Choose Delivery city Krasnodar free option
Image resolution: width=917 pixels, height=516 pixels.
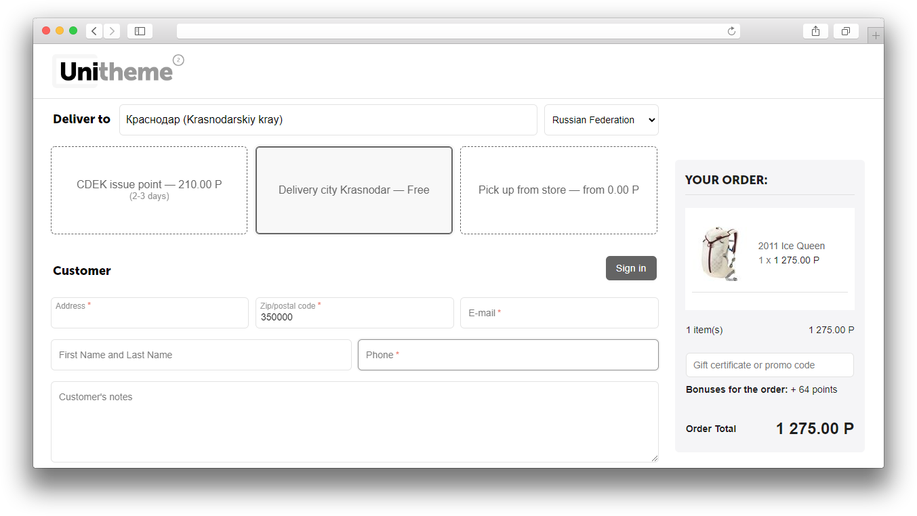click(354, 190)
